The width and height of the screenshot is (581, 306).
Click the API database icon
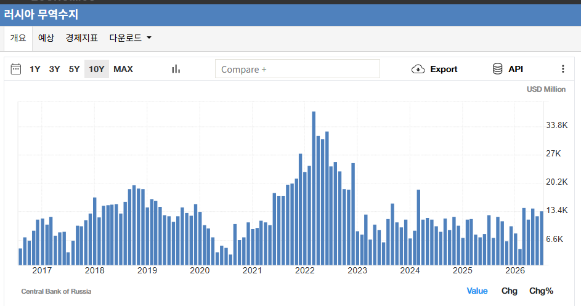(498, 69)
